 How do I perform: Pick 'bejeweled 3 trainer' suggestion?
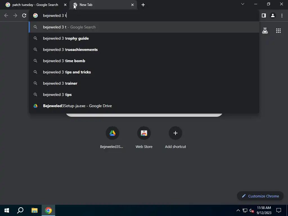tap(144, 83)
